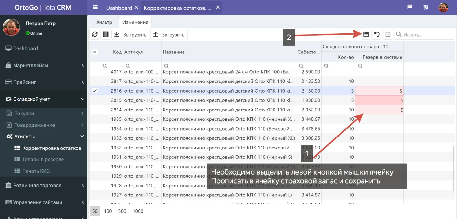Uncheck the row 2816 checkbox

tap(95, 91)
